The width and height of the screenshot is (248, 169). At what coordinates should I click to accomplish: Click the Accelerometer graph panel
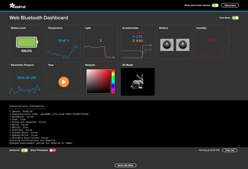pos(138,42)
